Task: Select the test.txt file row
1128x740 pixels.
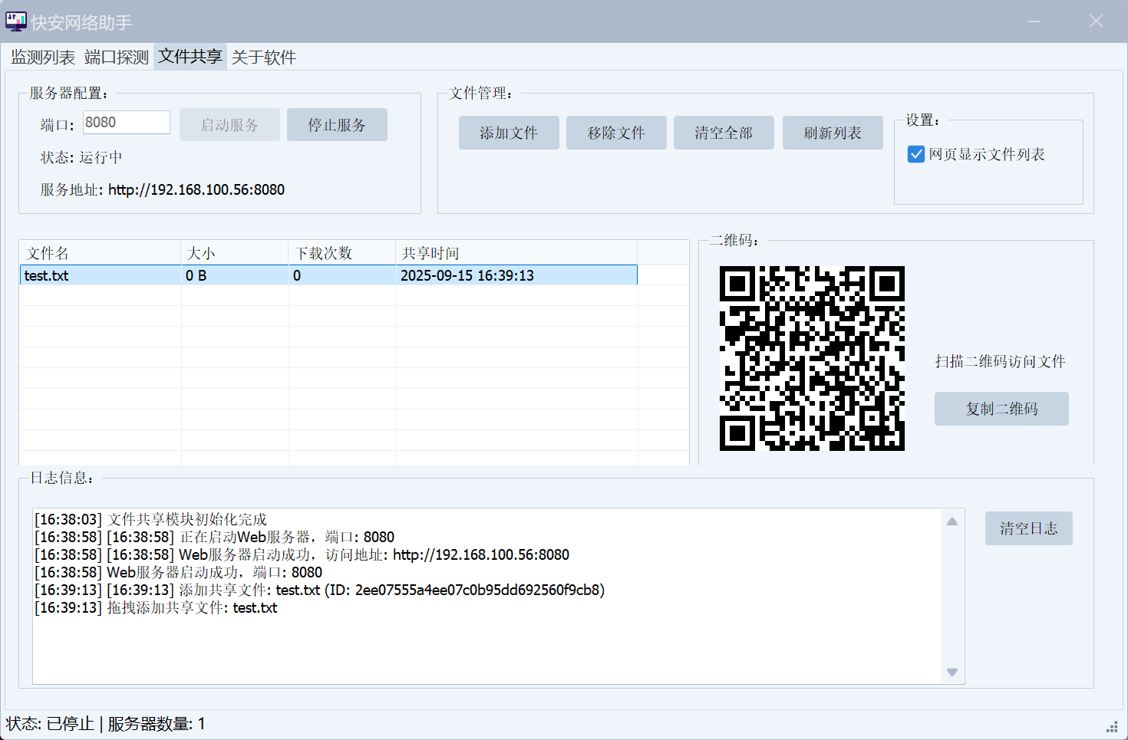Action: coord(328,275)
